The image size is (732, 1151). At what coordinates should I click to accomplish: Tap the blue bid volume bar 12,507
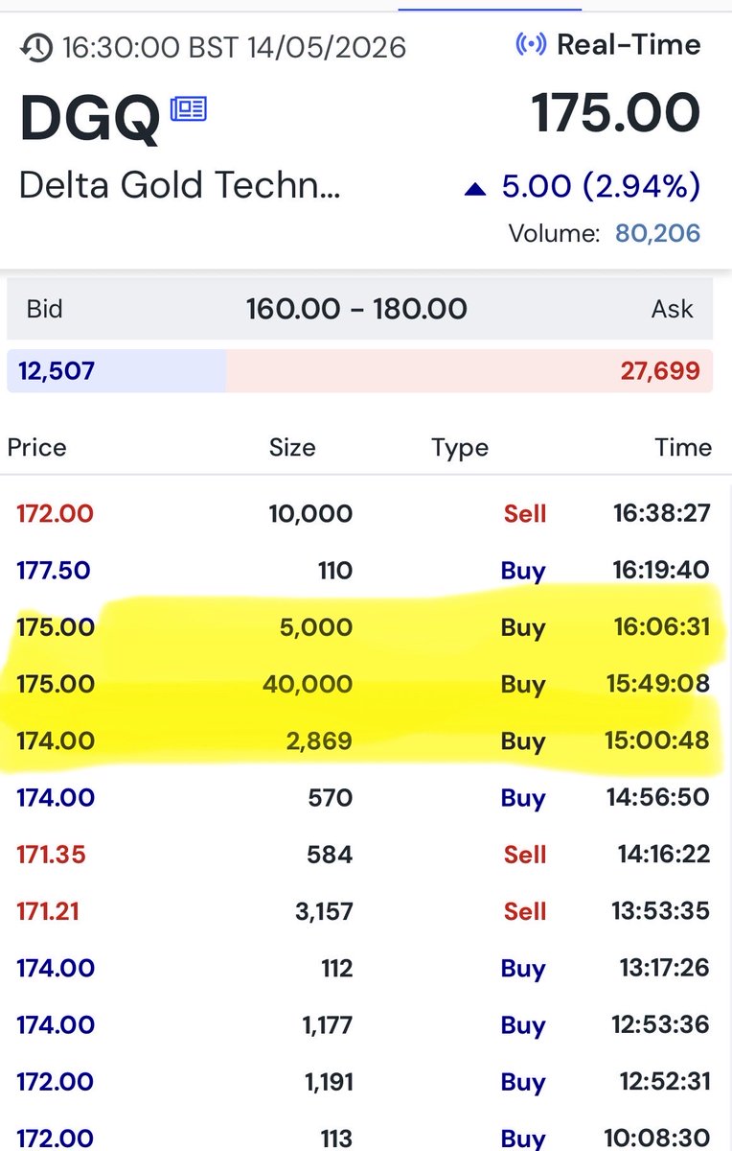point(117,370)
